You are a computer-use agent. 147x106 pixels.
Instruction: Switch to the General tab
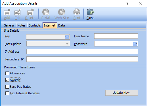pos(9,25)
